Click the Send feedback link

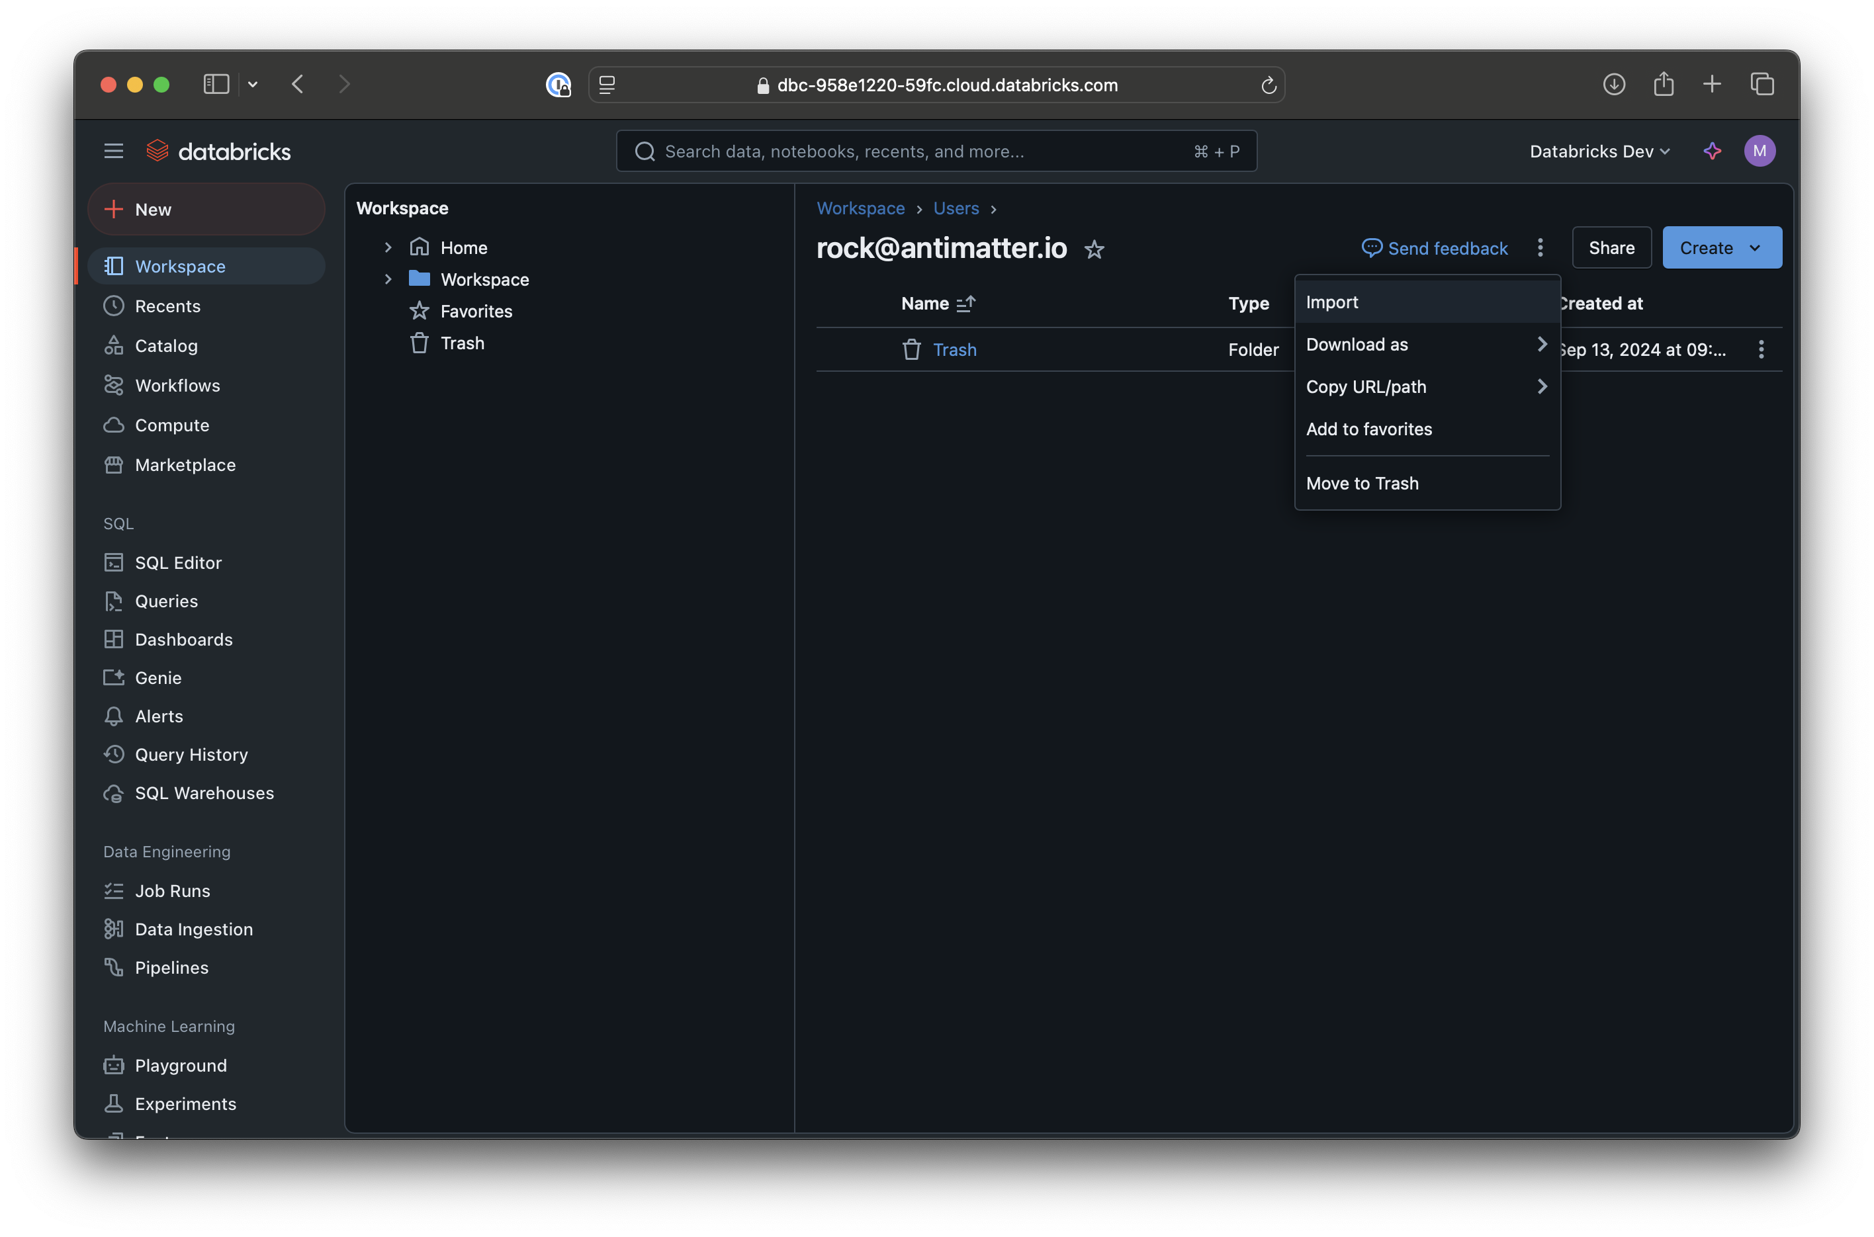point(1434,249)
